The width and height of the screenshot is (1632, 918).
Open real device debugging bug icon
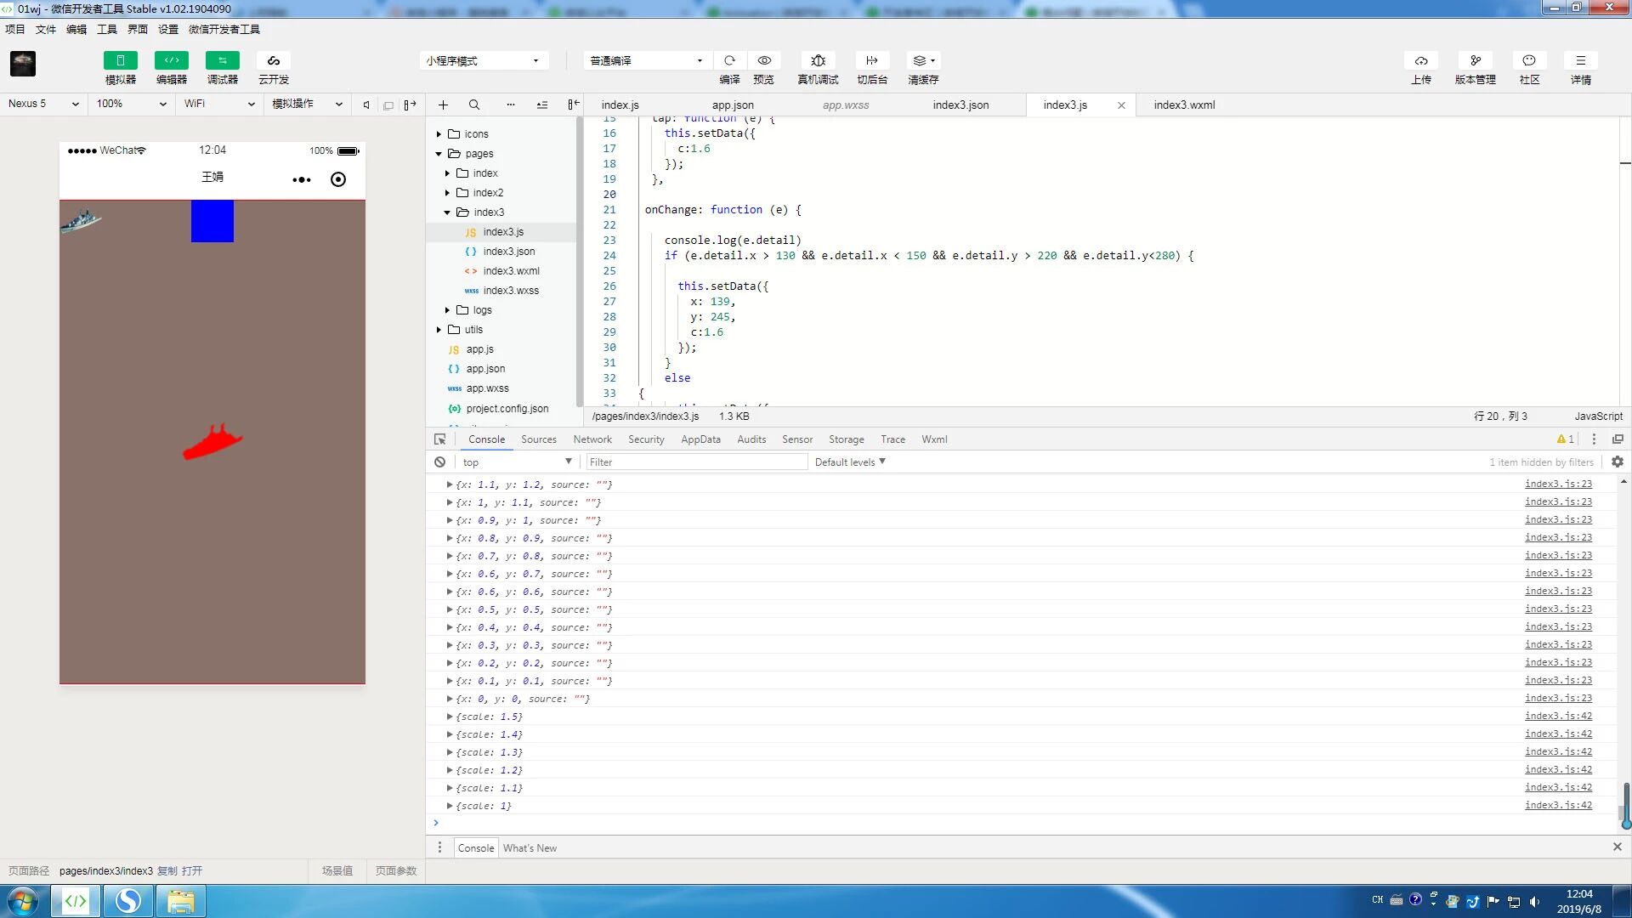(818, 60)
